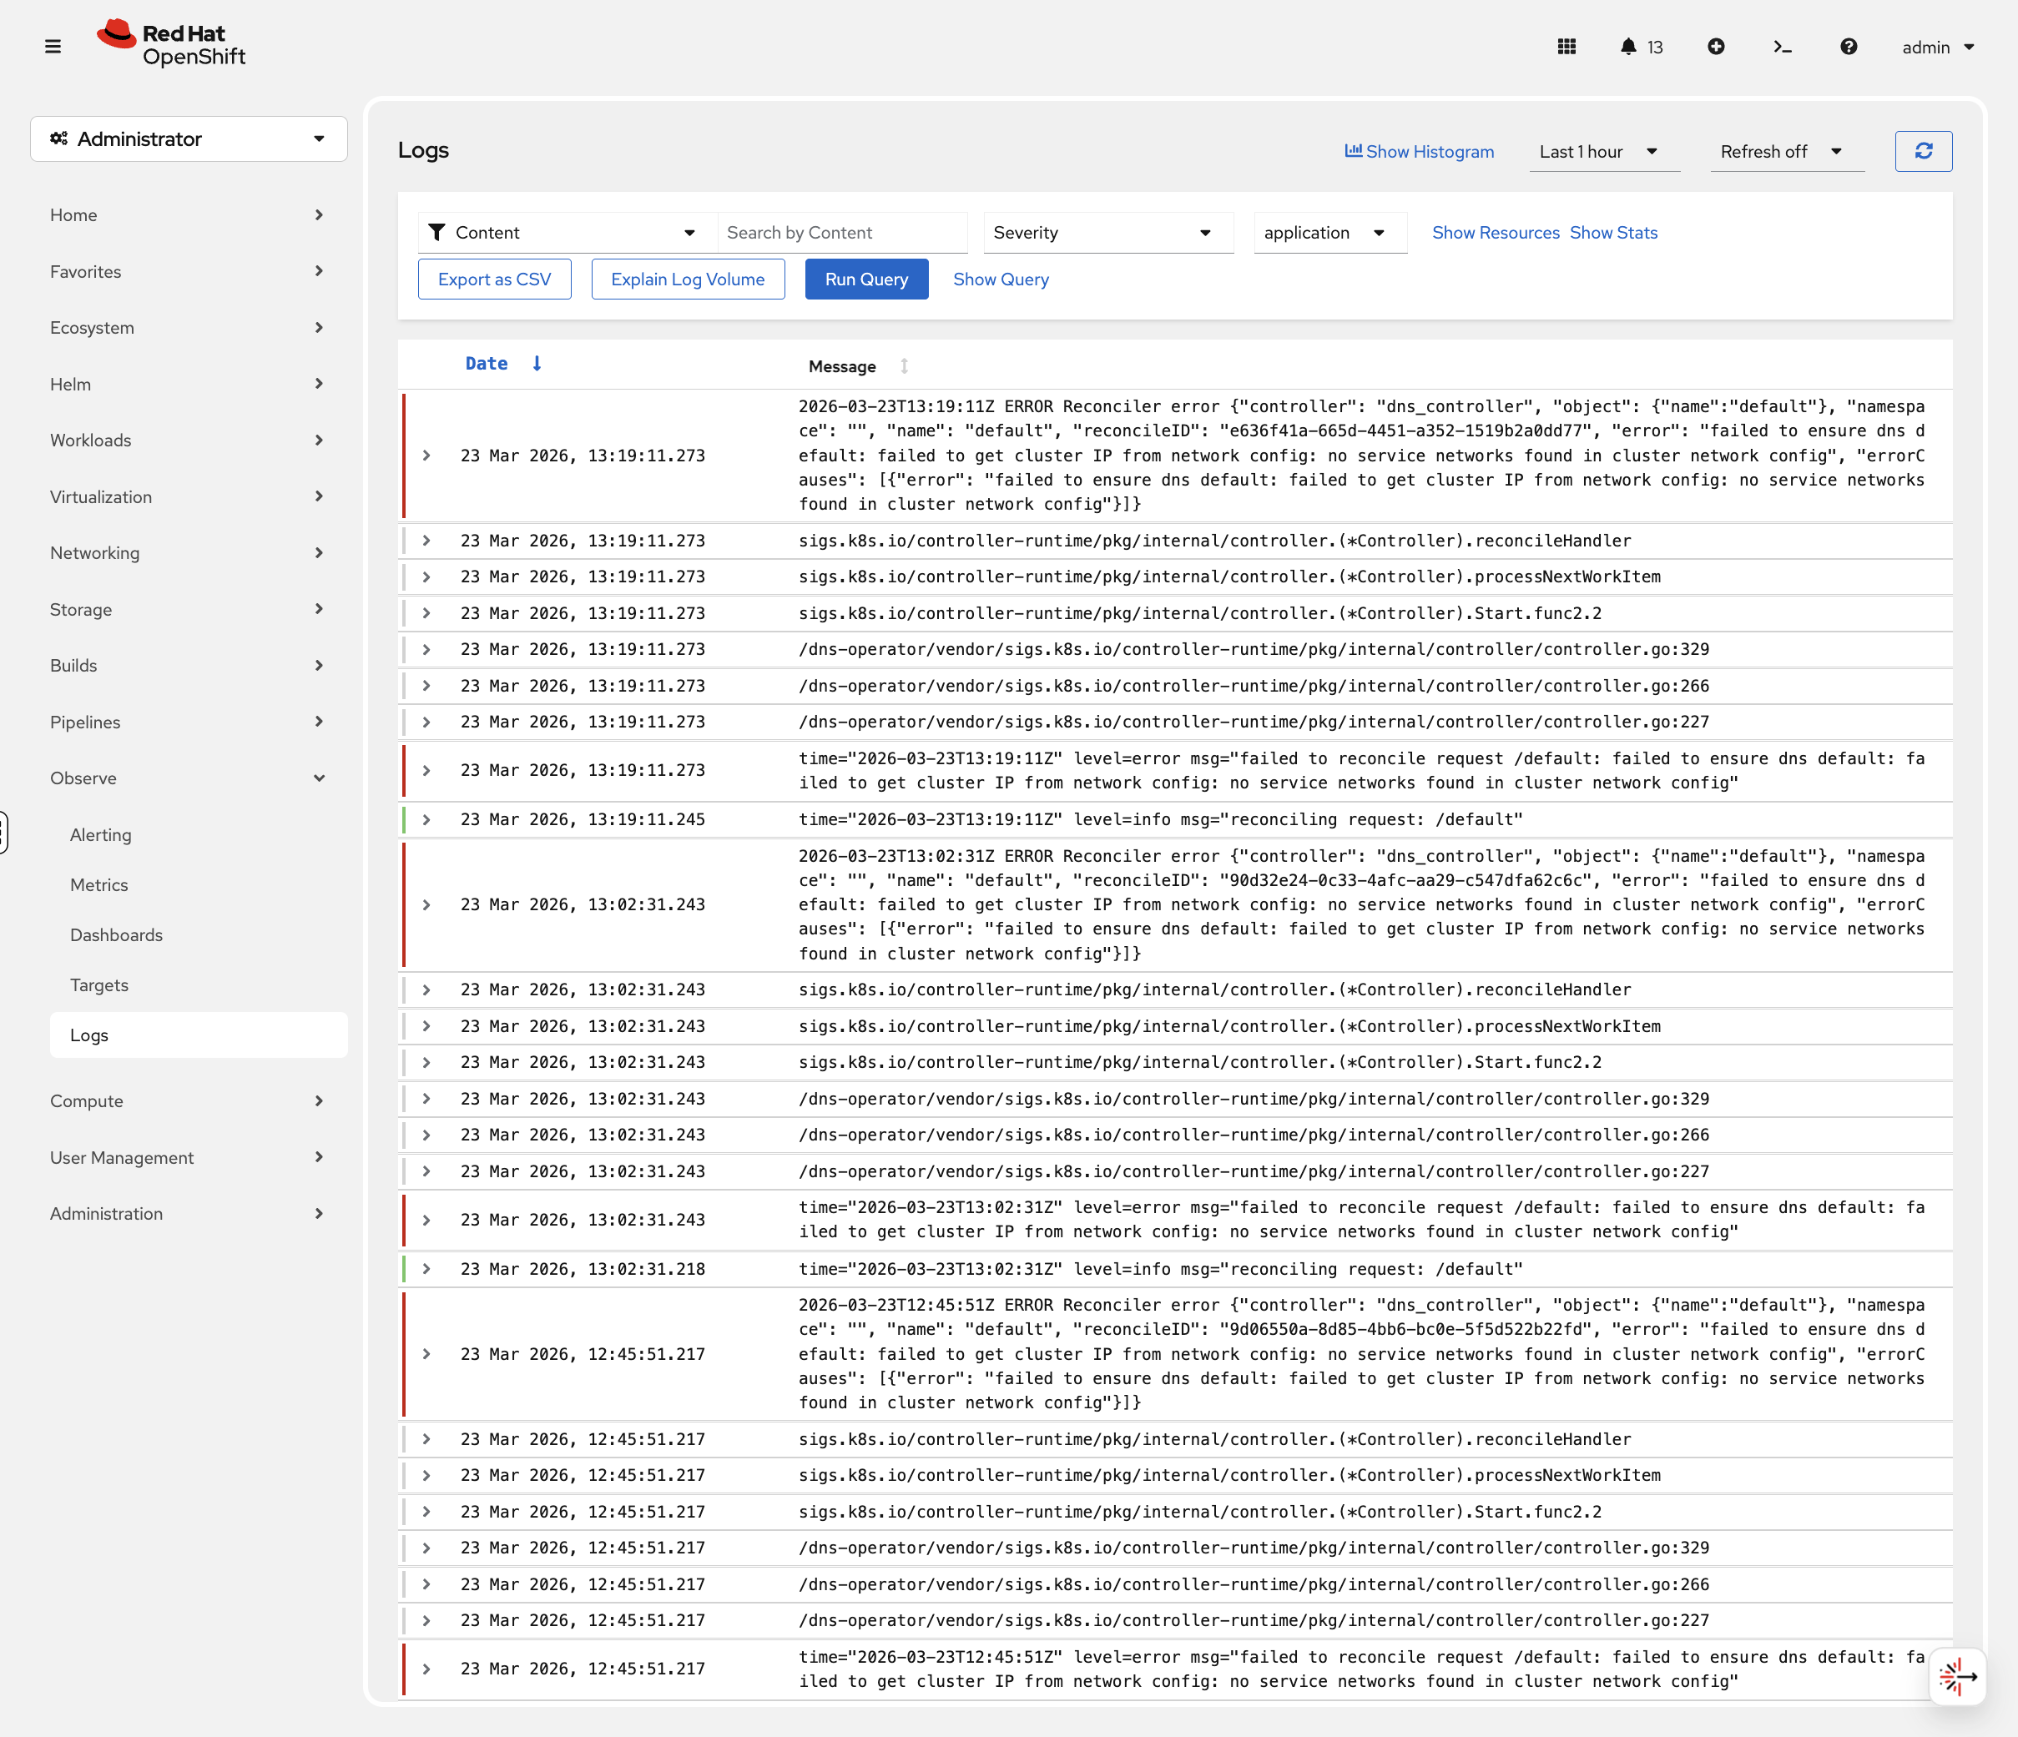The height and width of the screenshot is (1737, 2018).
Task: Open the Networking sidebar section
Action: [x=93, y=552]
